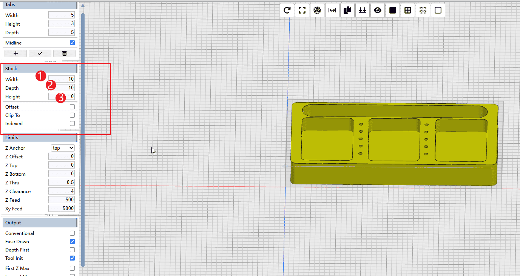
Task: Enable the Clip To checkbox
Action: coord(72,115)
